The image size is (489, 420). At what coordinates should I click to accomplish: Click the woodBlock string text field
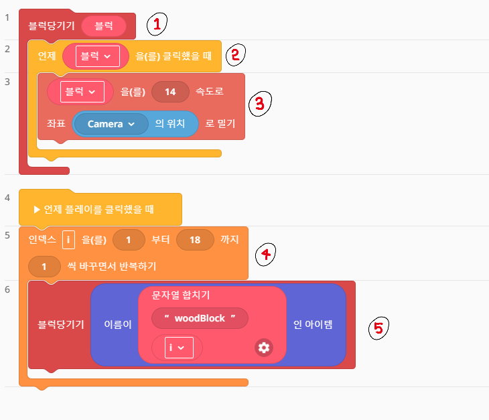coord(200,318)
